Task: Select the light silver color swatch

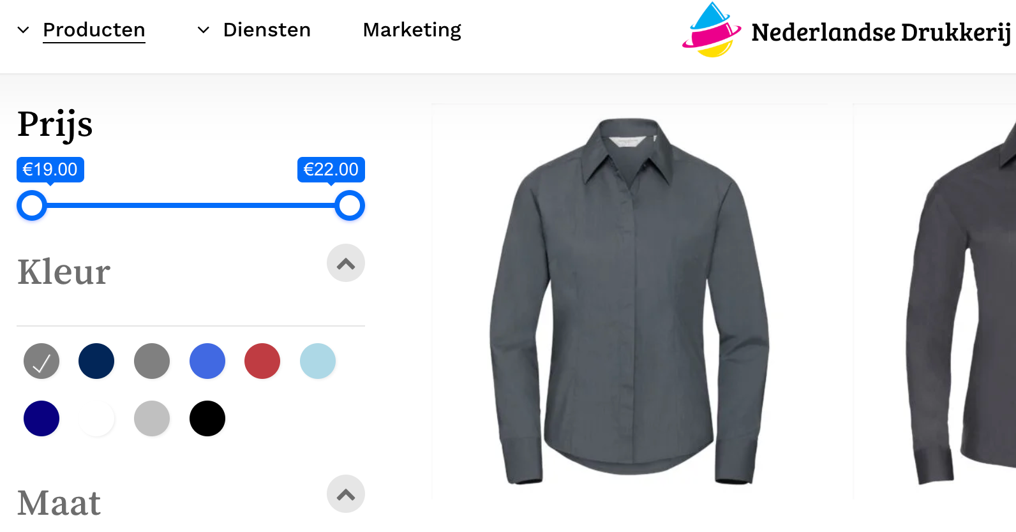Action: click(152, 418)
